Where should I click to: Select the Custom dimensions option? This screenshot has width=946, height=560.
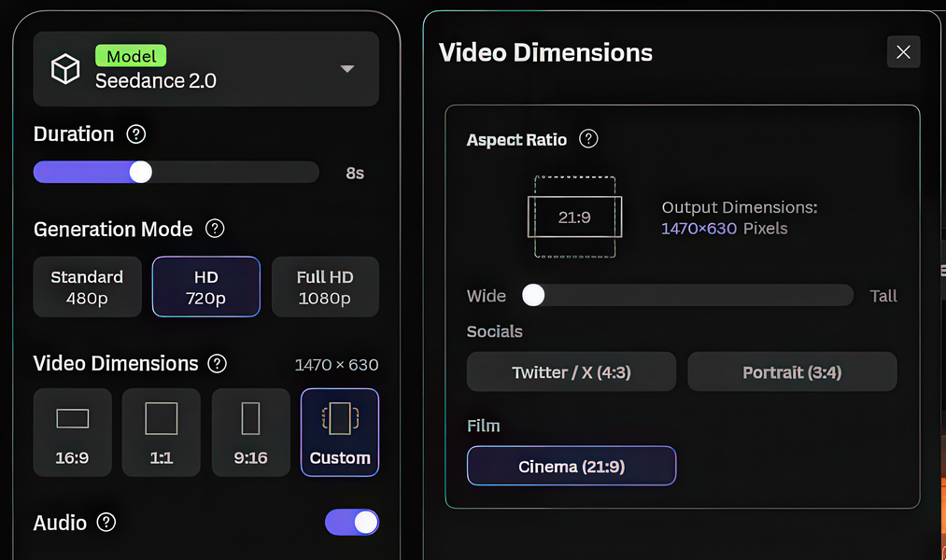pyautogui.click(x=340, y=432)
